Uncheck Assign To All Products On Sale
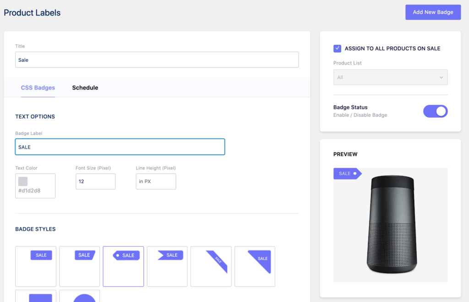Screen dimensions: 469x302 pyautogui.click(x=338, y=48)
